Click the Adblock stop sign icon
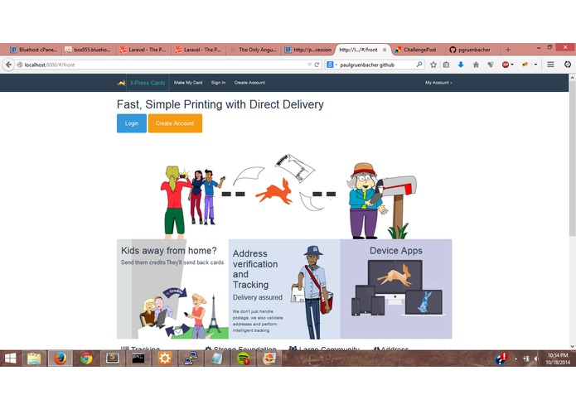576x409 pixels. 506,65
